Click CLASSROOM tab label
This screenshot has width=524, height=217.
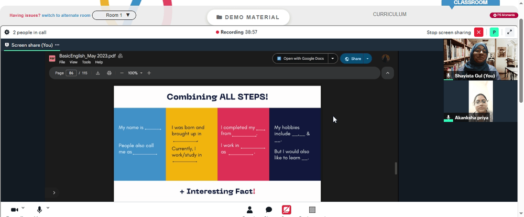tap(470, 2)
